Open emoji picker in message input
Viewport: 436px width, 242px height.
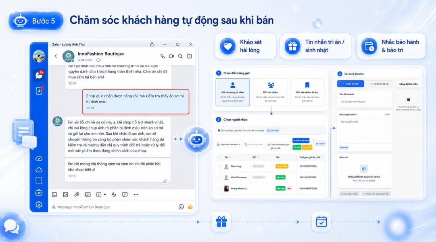181,207
